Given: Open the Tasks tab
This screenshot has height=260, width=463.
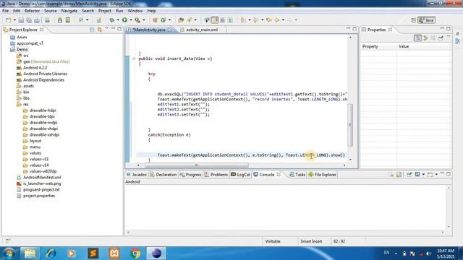Looking at the screenshot, I should 297,175.
